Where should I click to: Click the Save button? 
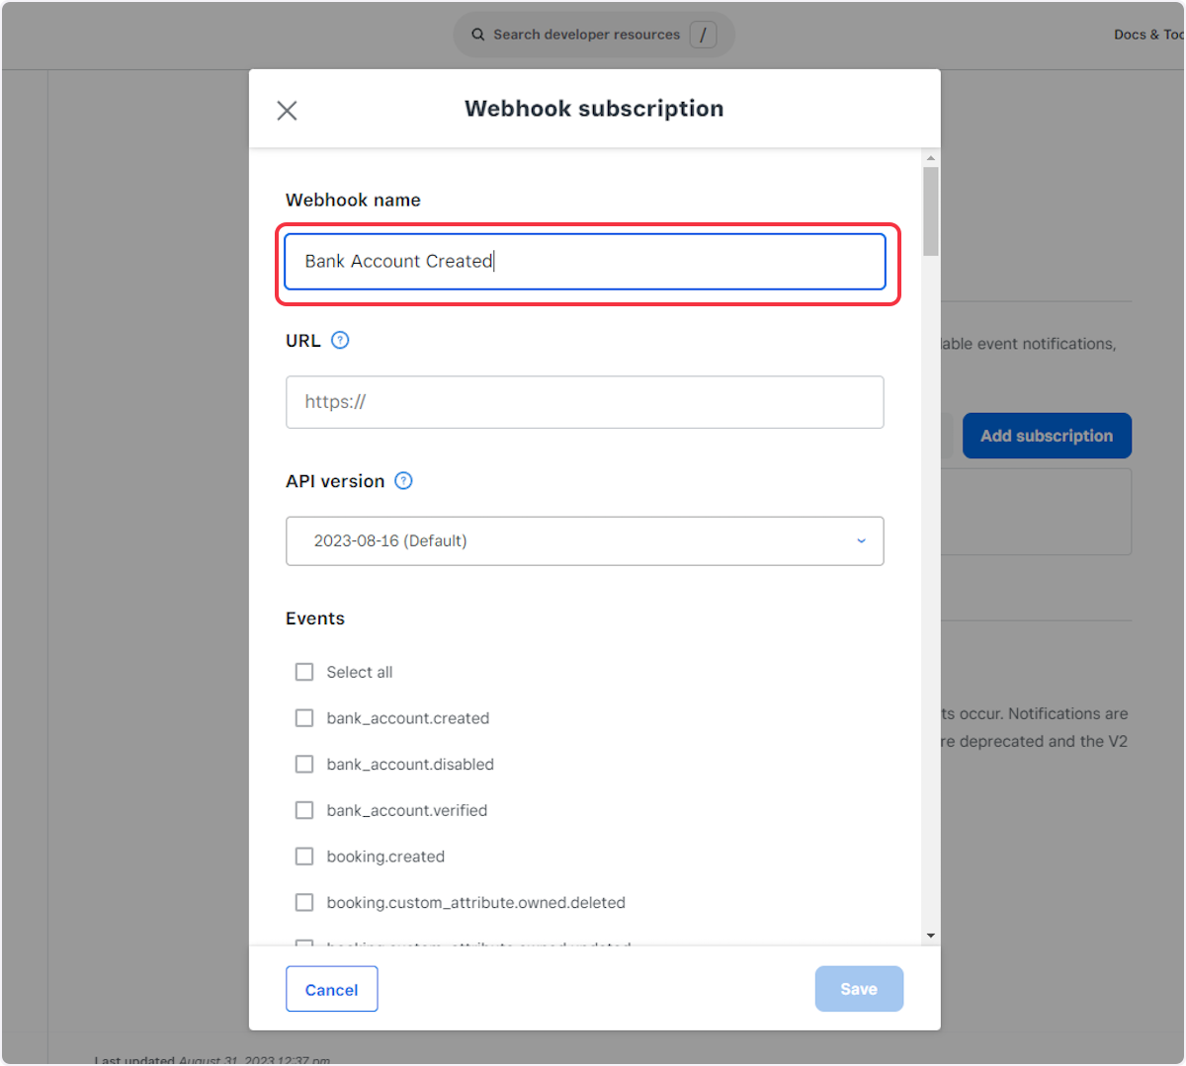[858, 989]
